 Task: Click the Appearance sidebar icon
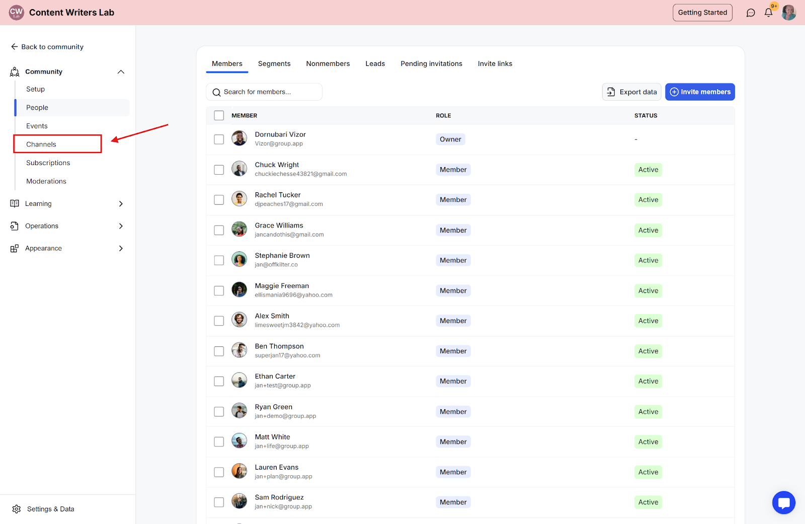pos(15,248)
